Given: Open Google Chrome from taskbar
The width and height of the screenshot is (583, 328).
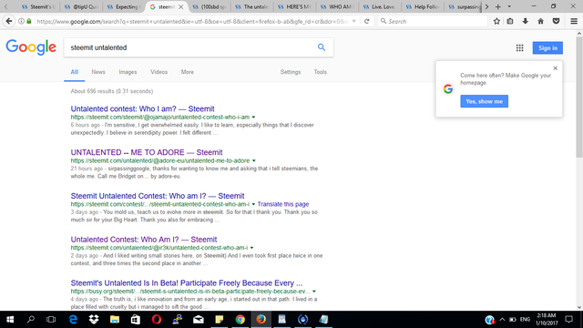Looking at the screenshot, I should point(240,320).
